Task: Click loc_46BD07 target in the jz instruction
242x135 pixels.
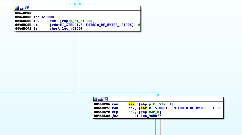Action: [x=72, y=29]
